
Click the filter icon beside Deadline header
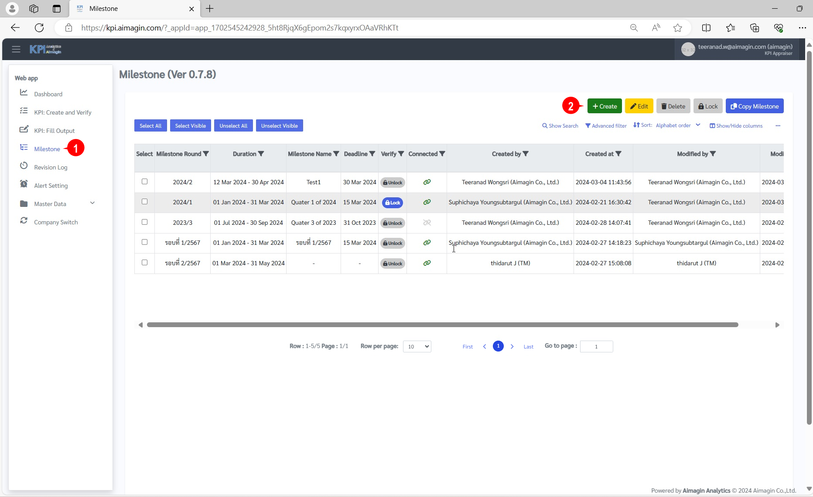(372, 154)
